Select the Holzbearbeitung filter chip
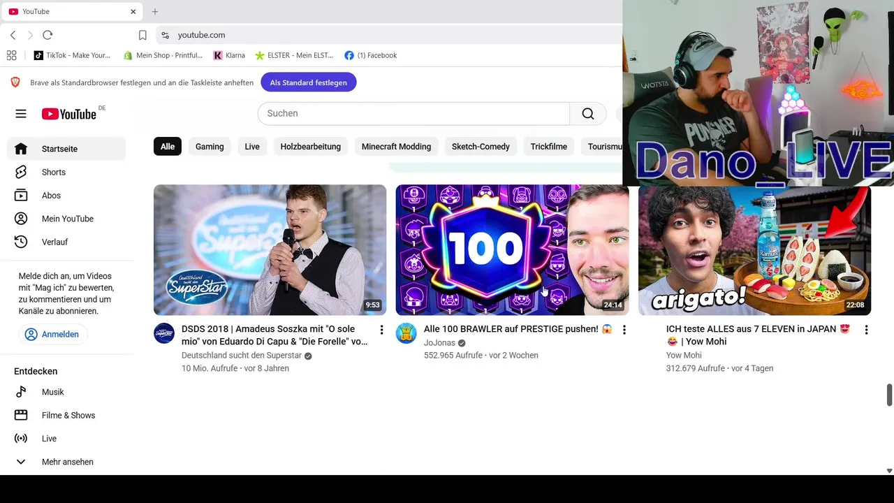The height and width of the screenshot is (503, 894). tap(311, 147)
